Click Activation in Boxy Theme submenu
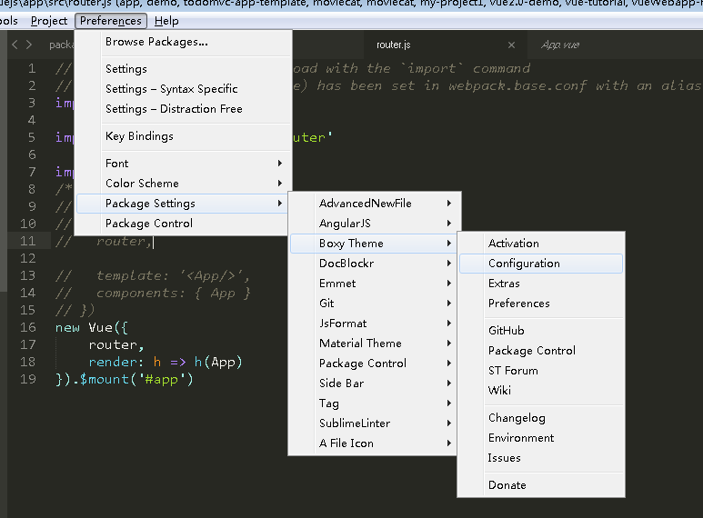The image size is (703, 518). tap(514, 244)
